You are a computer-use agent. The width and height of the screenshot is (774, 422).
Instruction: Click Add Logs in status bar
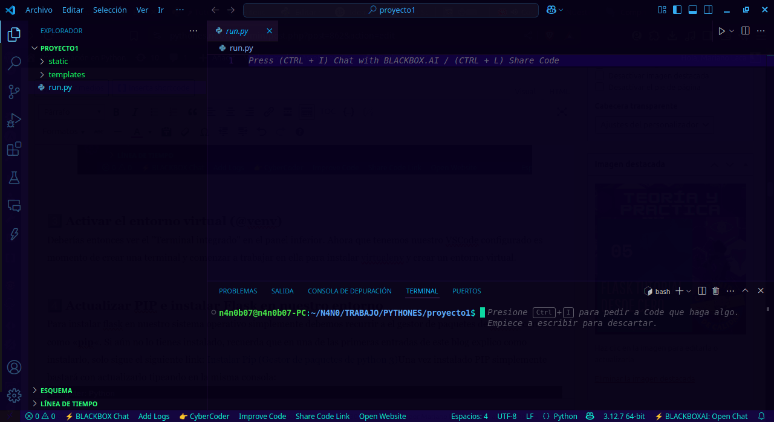154,417
